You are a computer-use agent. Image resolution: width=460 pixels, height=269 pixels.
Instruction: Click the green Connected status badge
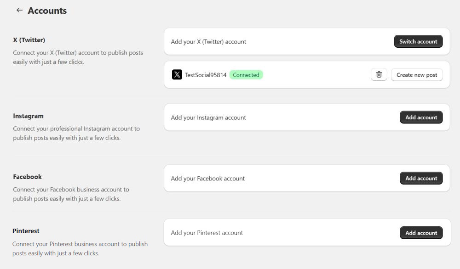(x=246, y=75)
